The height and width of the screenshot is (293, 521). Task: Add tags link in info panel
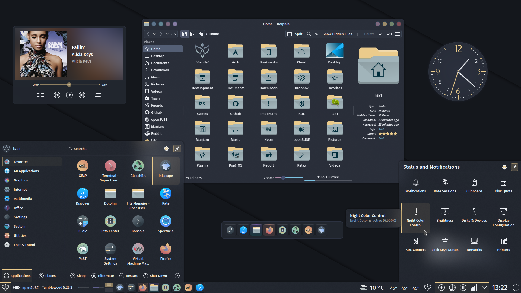[x=382, y=129]
